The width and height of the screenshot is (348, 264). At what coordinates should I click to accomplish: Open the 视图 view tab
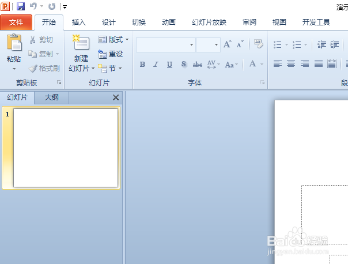pos(279,22)
